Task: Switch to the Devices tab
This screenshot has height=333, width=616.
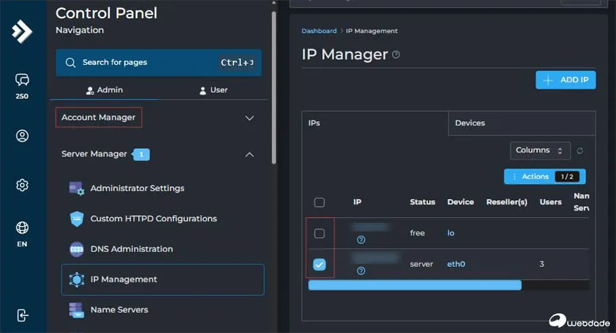Action: [470, 123]
